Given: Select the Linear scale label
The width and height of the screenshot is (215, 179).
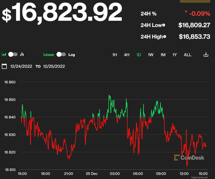Looking at the screenshot, I should (49, 55).
